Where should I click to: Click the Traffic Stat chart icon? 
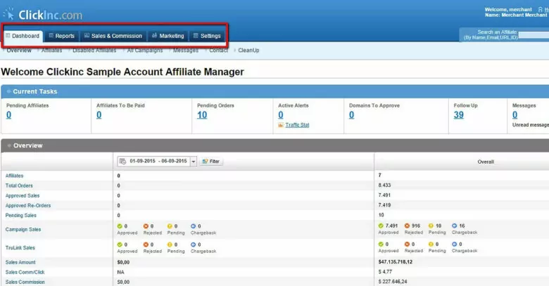click(281, 125)
